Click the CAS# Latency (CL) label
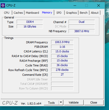The width and height of the screenshot is (109, 110). [x=36, y=52]
